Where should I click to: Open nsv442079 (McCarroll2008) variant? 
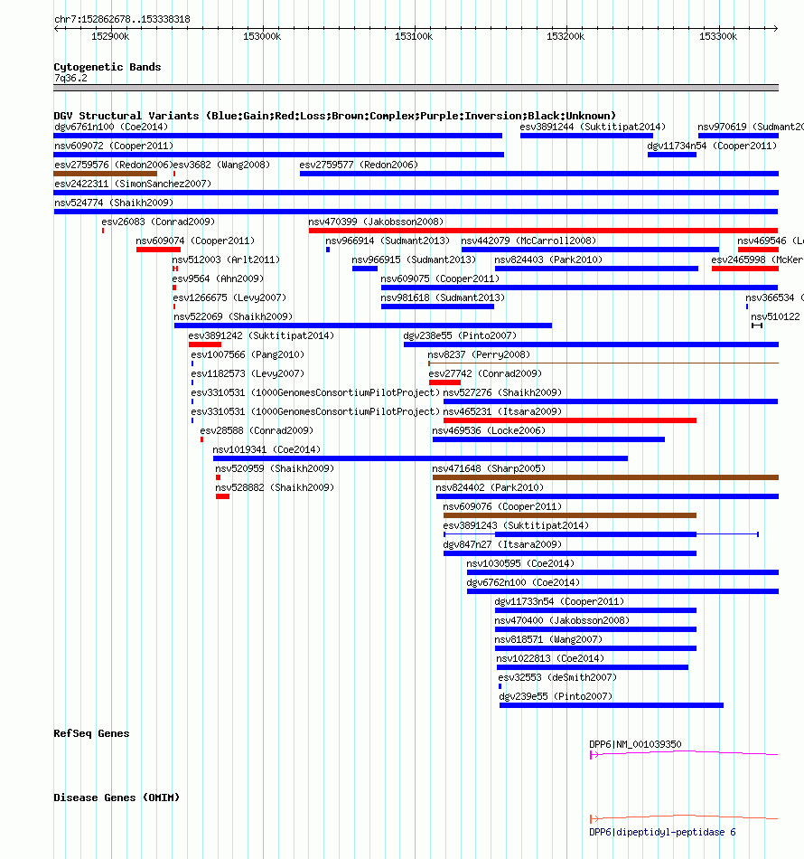pyautogui.click(x=590, y=250)
